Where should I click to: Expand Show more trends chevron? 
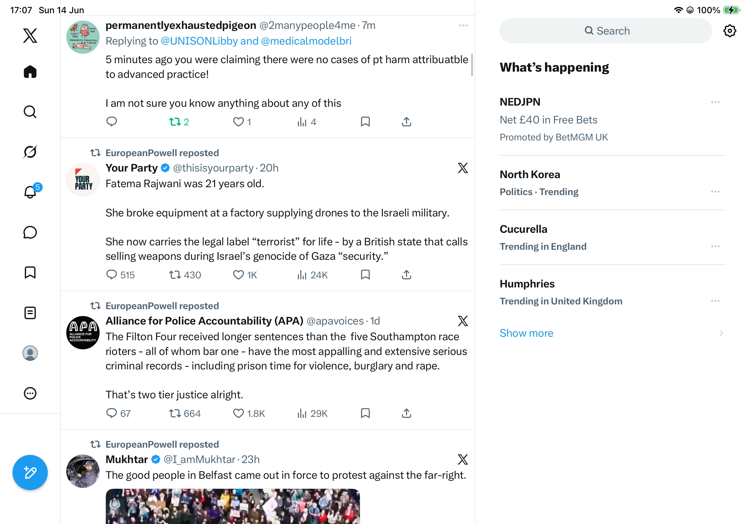pyautogui.click(x=721, y=333)
